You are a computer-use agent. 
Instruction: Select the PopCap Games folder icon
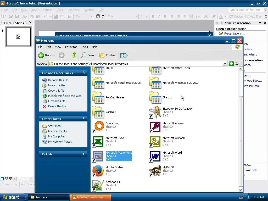point(98,98)
